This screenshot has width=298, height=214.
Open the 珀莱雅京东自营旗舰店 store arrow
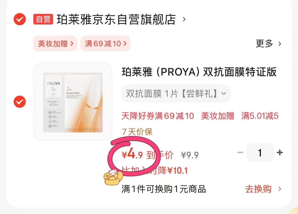(x=184, y=19)
